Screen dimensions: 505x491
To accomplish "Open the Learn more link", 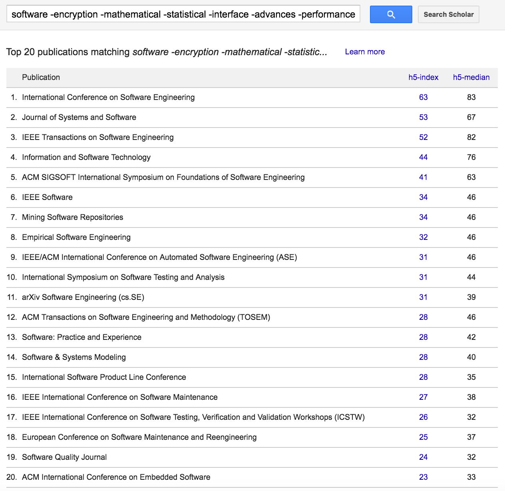I will pyautogui.click(x=365, y=52).
